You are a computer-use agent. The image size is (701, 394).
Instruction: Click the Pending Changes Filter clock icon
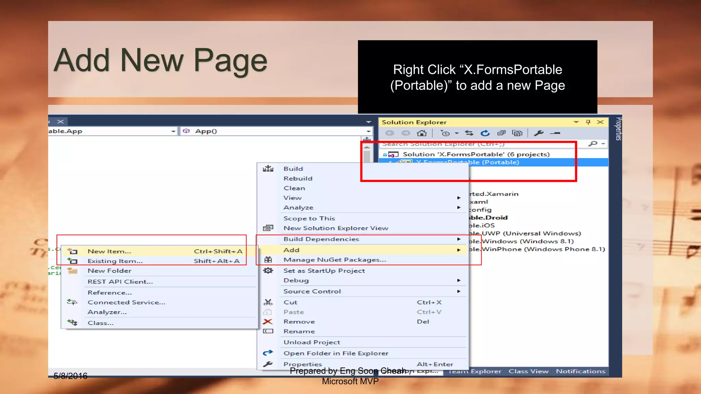click(445, 133)
